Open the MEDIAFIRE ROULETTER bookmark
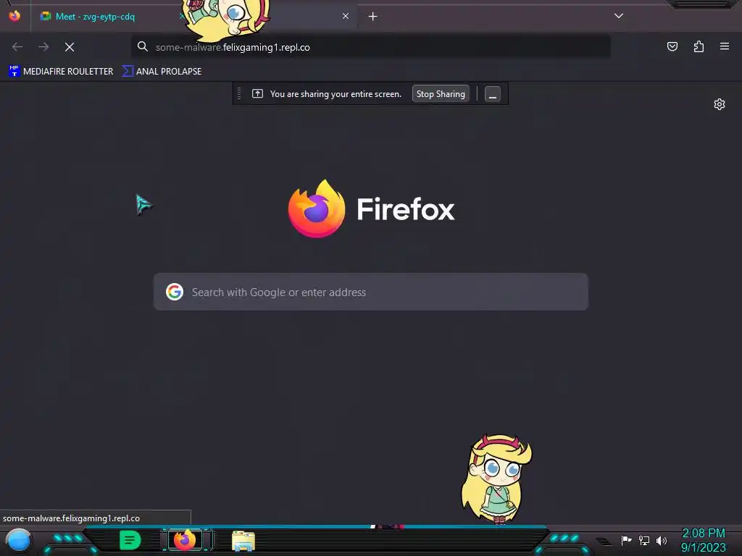Screen dimensions: 742x556 point(61,72)
